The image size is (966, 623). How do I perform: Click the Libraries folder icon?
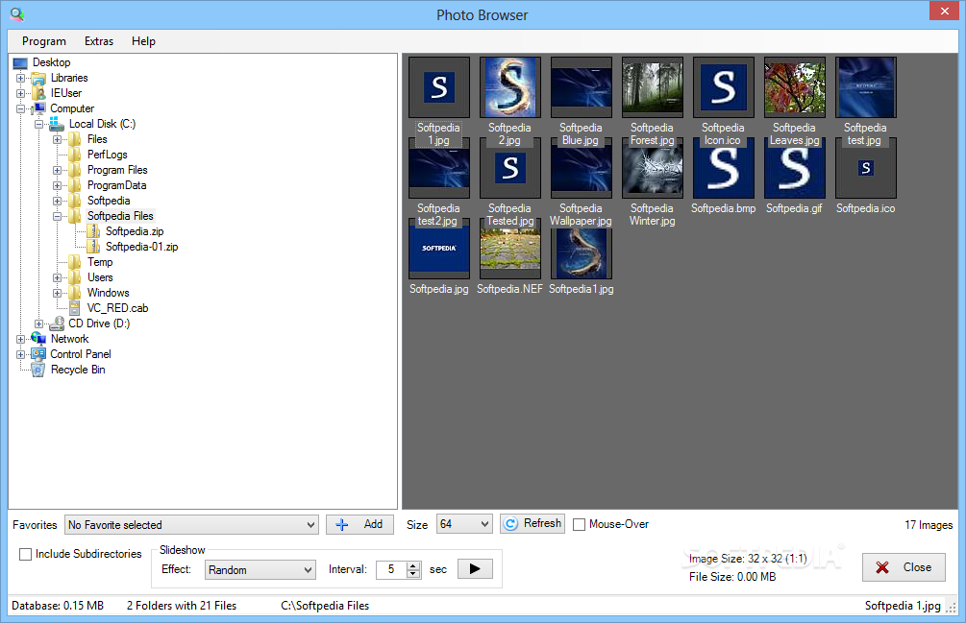coord(38,78)
